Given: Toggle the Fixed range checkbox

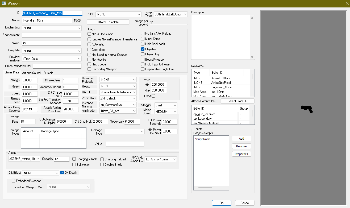Looking at the screenshot, I should (153, 96).
